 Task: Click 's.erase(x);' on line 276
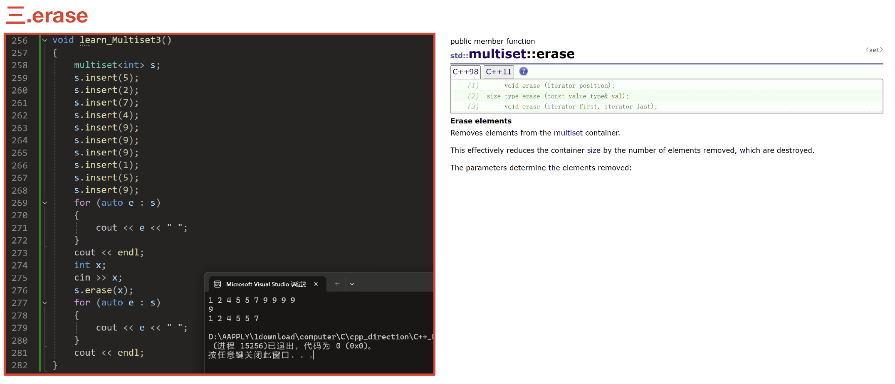(x=104, y=290)
